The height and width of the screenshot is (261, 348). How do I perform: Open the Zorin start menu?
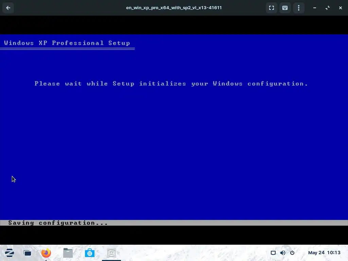(9, 253)
